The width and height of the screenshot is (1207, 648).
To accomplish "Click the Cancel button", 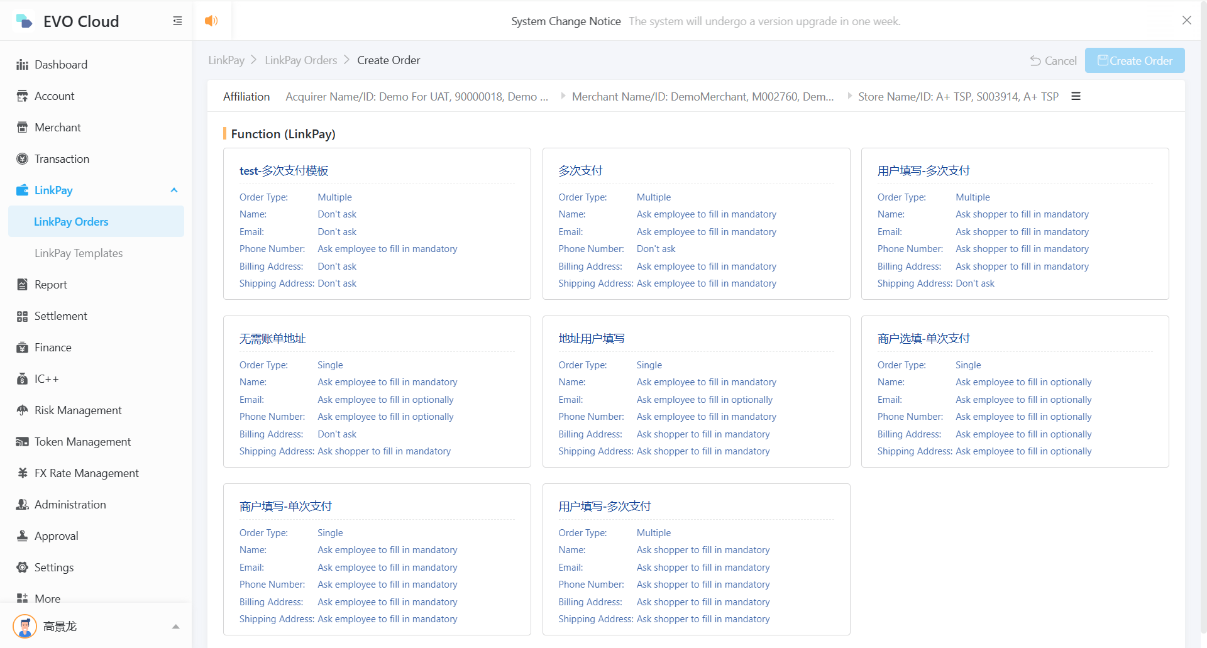I will point(1054,61).
